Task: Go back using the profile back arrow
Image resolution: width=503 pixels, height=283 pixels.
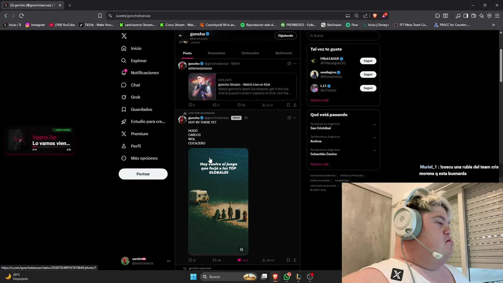Action: point(181,35)
